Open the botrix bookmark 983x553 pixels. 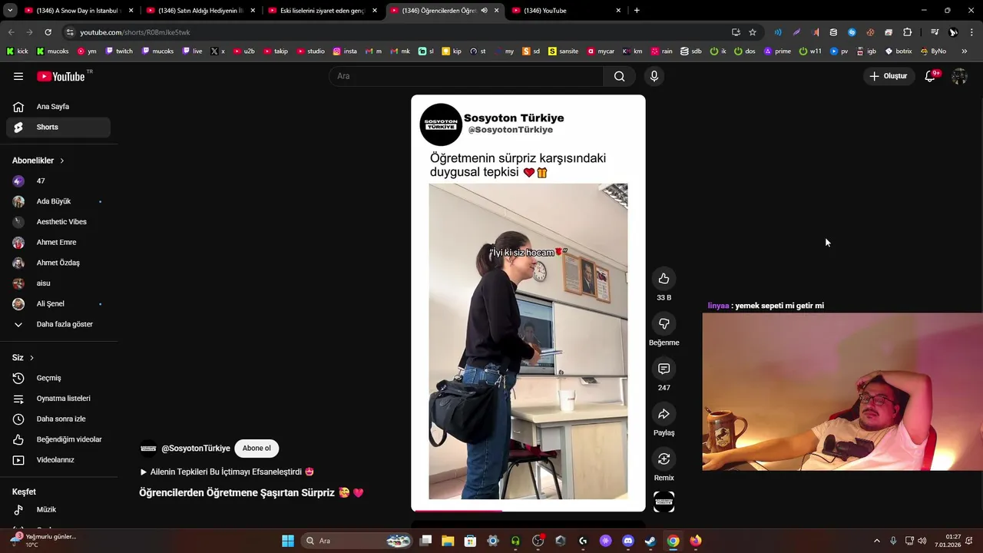click(899, 51)
